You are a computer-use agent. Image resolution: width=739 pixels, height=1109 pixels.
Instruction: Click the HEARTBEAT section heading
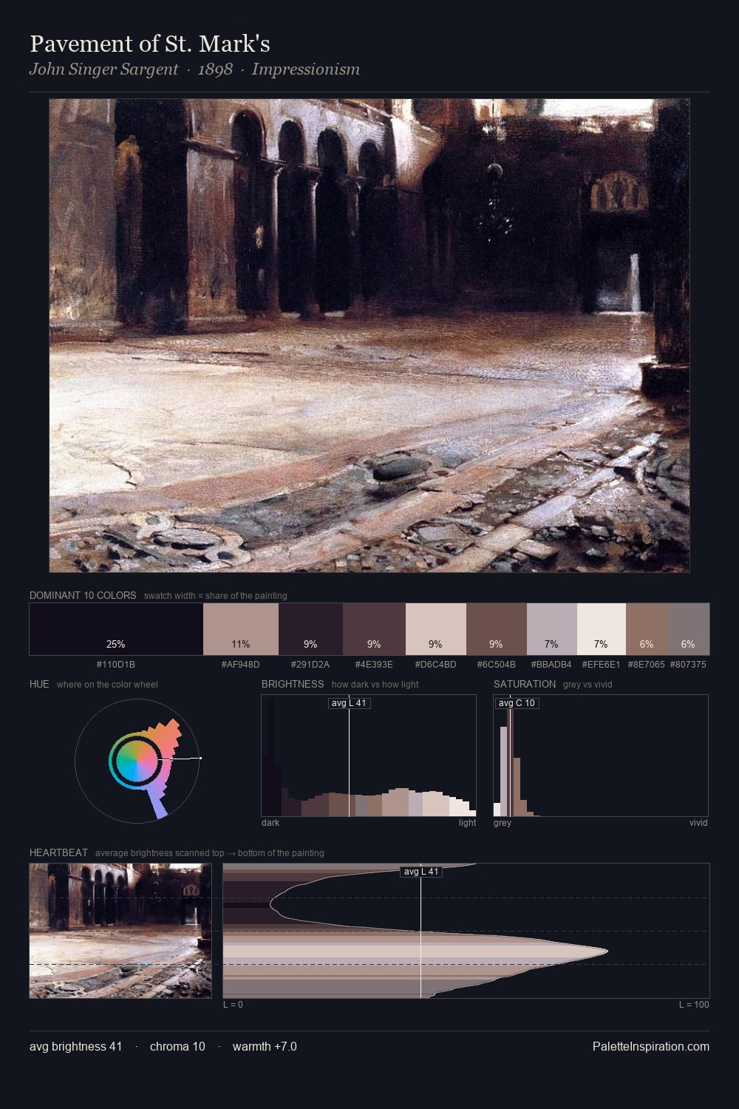(x=58, y=852)
